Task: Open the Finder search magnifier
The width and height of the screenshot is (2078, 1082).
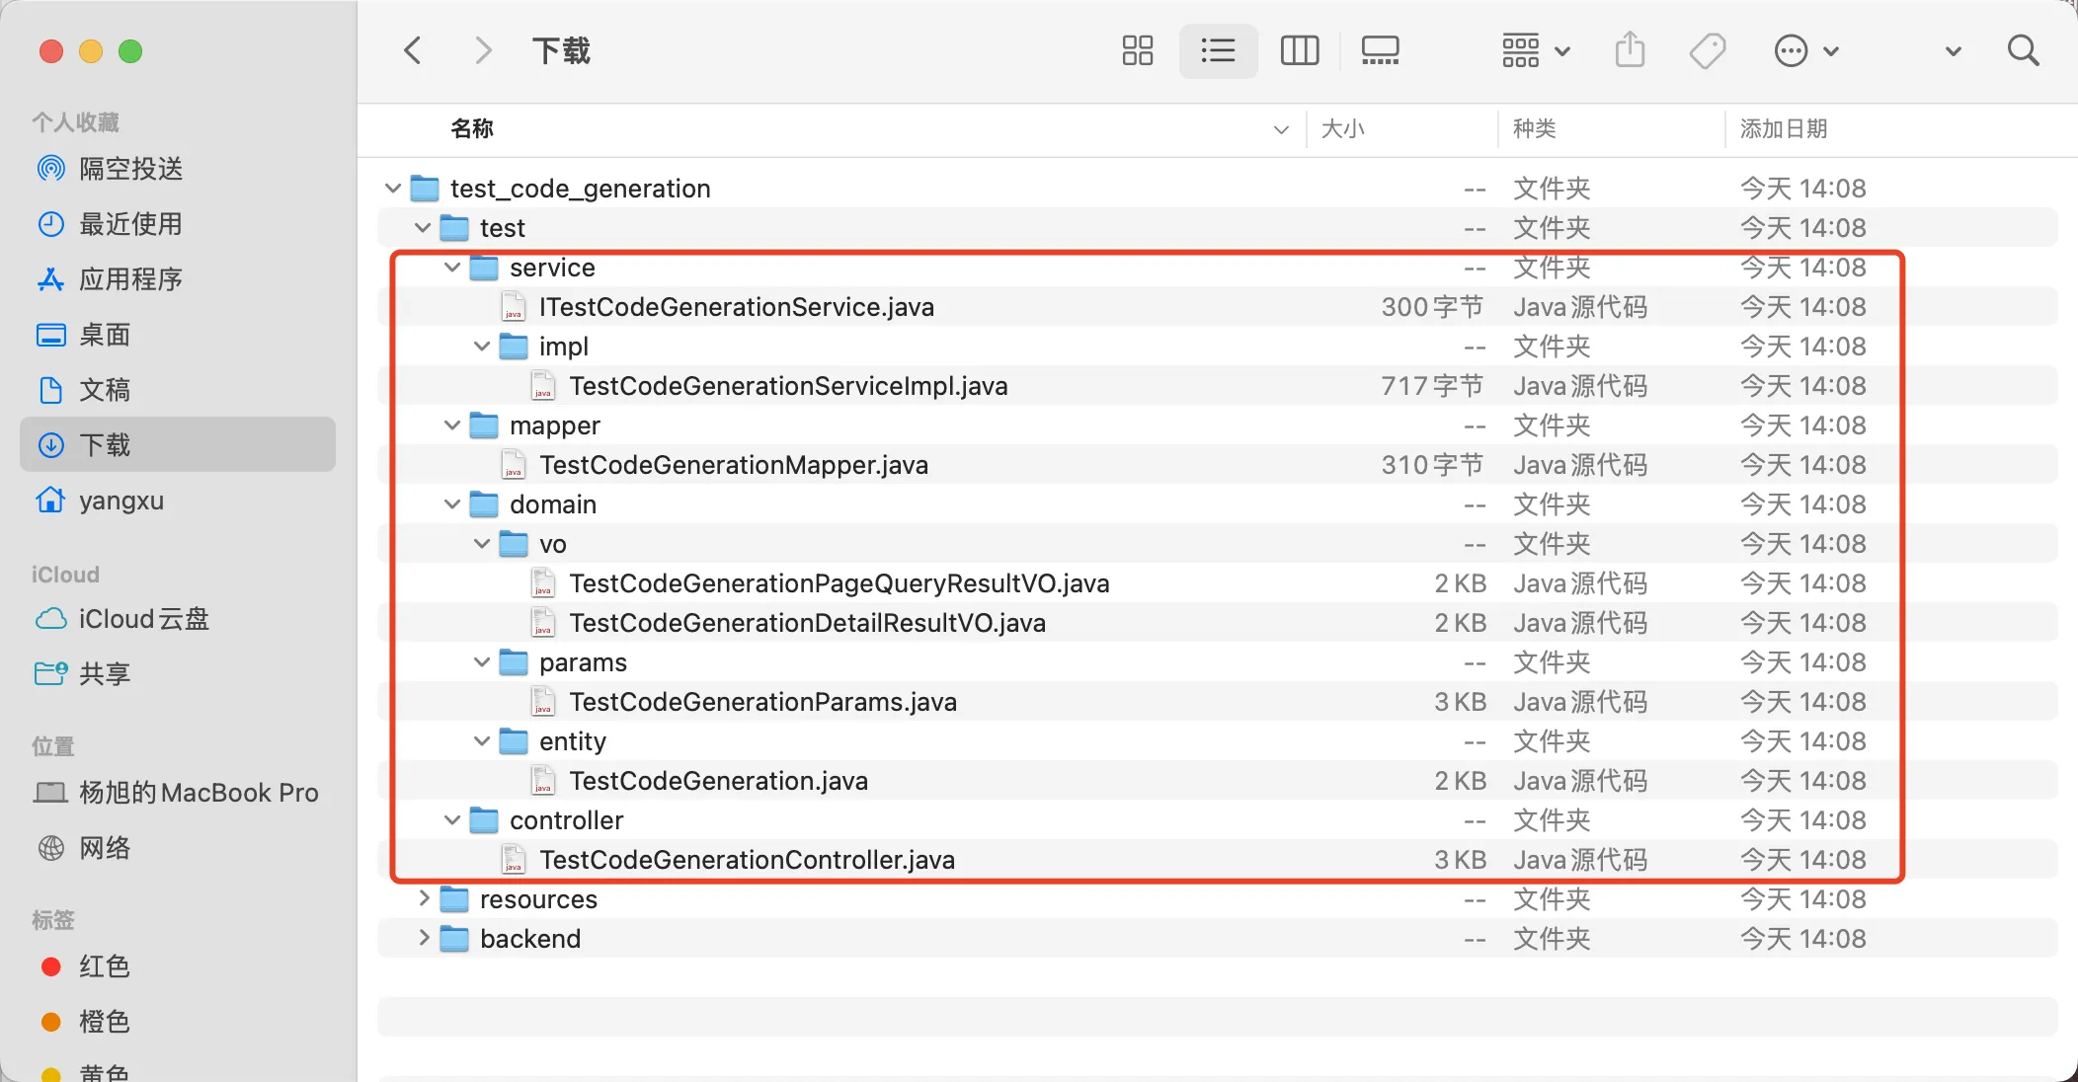Action: tap(2024, 50)
